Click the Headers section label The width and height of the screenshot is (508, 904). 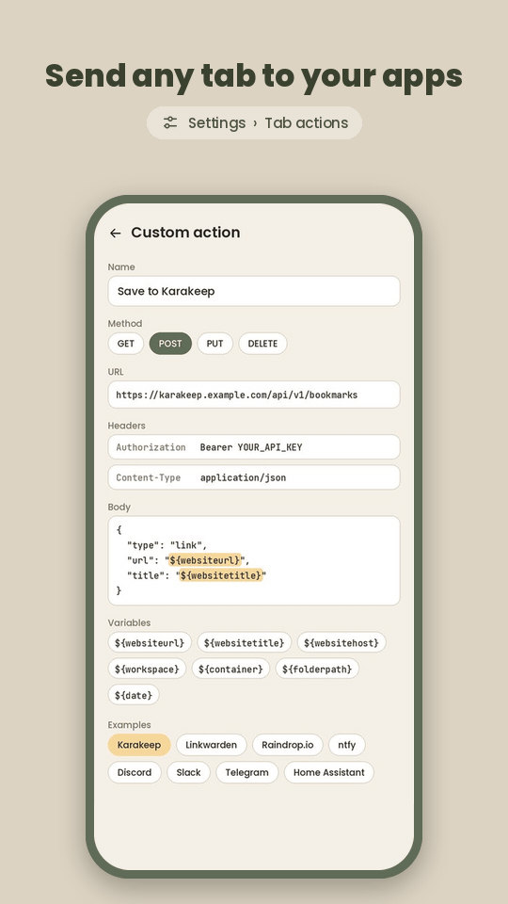coord(127,426)
